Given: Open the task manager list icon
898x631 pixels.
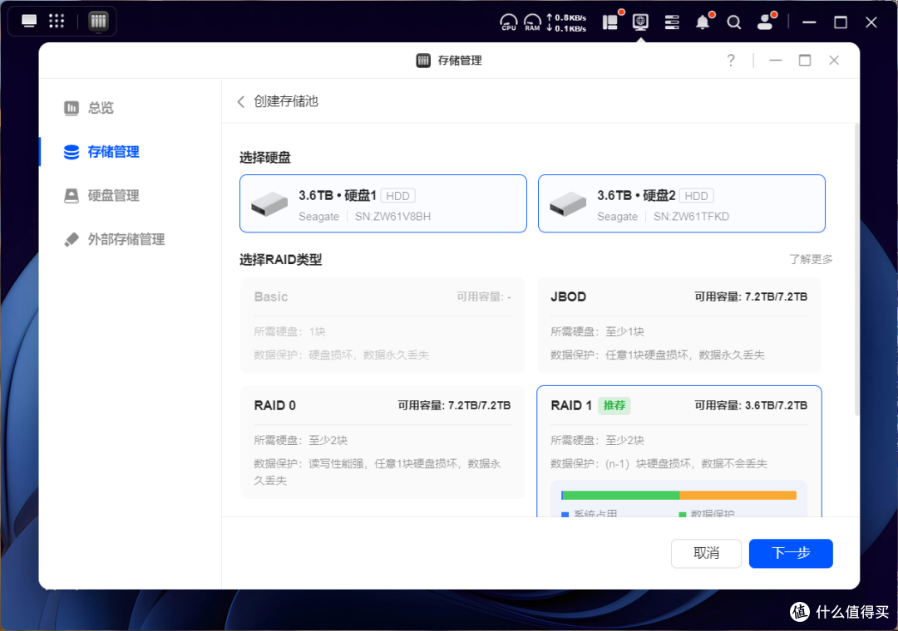Looking at the screenshot, I should point(672,22).
